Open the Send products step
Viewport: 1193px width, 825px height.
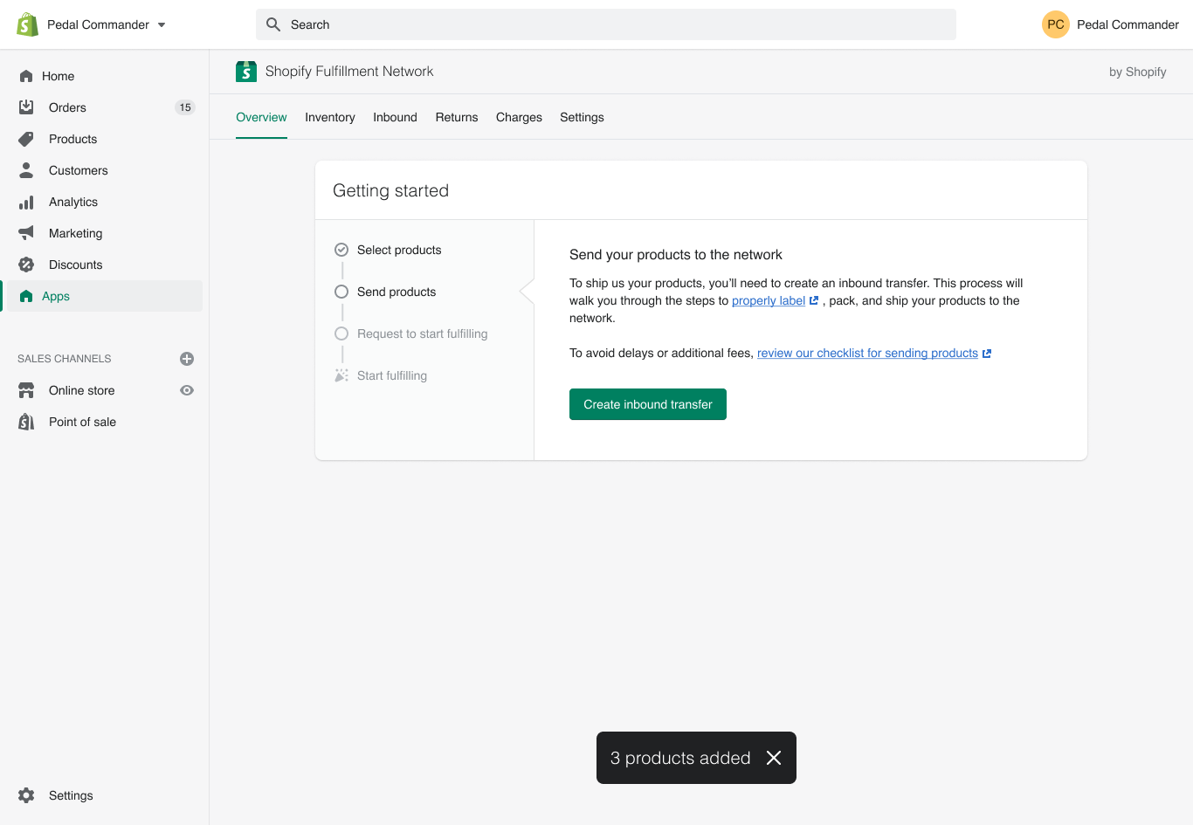397,292
